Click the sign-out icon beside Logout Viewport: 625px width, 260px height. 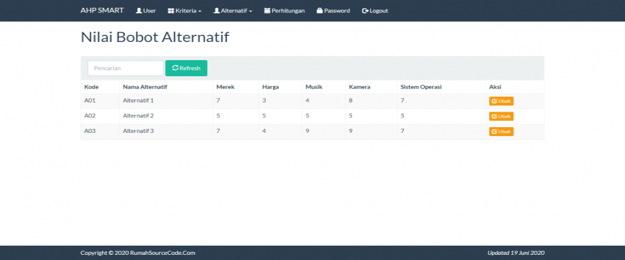(x=365, y=11)
